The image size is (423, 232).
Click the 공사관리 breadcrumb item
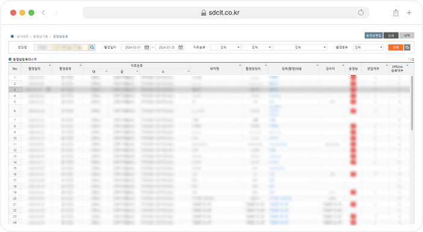tap(22, 36)
